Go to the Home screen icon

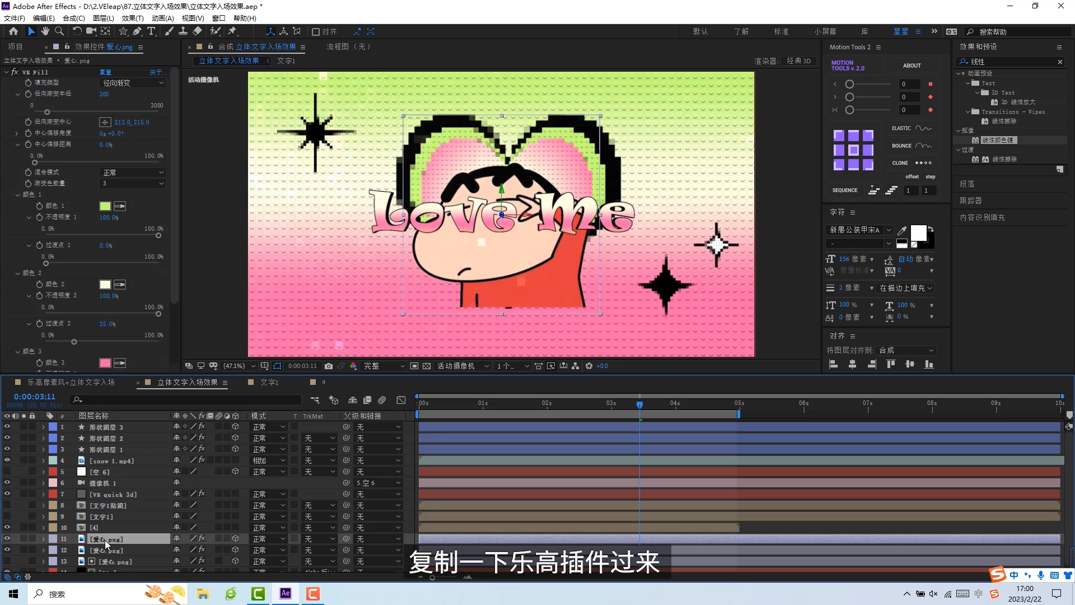pos(13,31)
